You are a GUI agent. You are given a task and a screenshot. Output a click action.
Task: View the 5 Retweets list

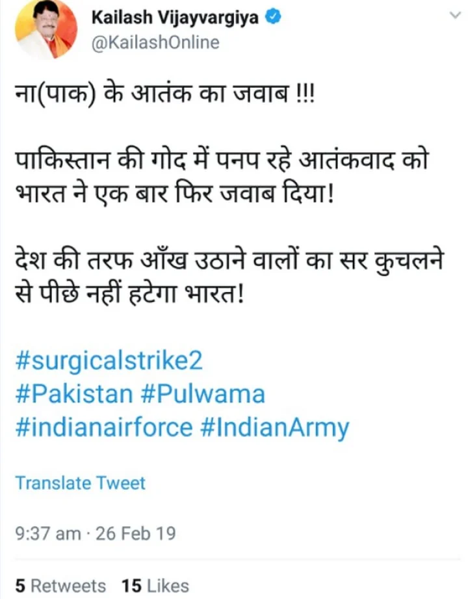pos(60,585)
